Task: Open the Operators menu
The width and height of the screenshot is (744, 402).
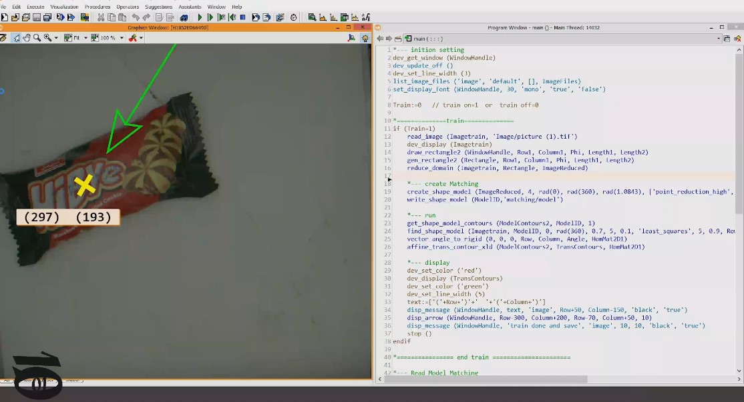Action: (x=128, y=7)
